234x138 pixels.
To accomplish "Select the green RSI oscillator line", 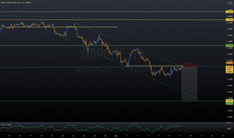I will pos(91,128).
